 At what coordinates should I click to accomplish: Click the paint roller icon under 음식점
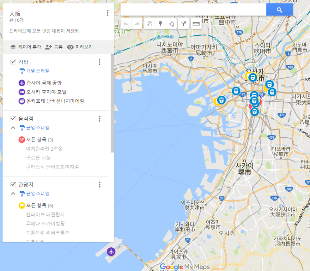tap(22, 128)
